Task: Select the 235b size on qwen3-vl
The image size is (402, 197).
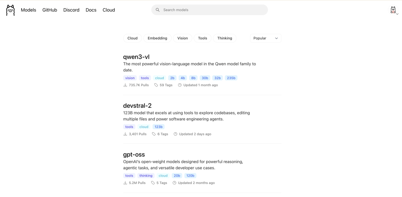Action: click(231, 78)
